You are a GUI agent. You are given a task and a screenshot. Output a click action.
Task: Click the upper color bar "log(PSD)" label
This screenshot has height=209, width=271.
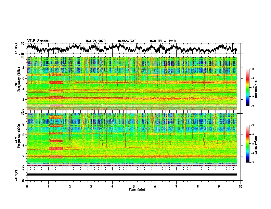256,89
